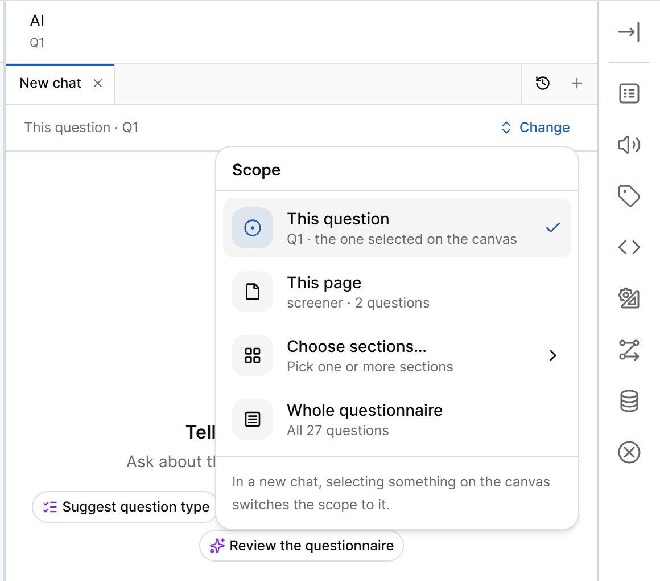660x581 pixels.
Task: Open chat history clock icon
Action: 543,83
